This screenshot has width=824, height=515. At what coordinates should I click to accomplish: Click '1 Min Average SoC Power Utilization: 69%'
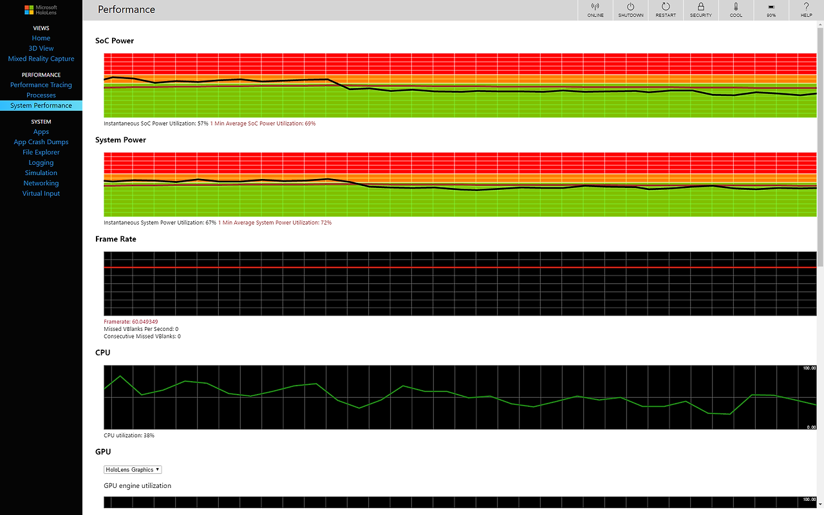tap(263, 124)
